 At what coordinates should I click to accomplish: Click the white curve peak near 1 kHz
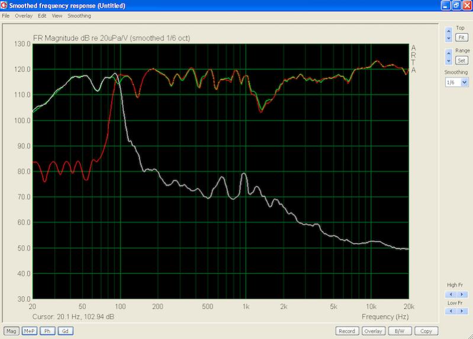[x=244, y=174]
